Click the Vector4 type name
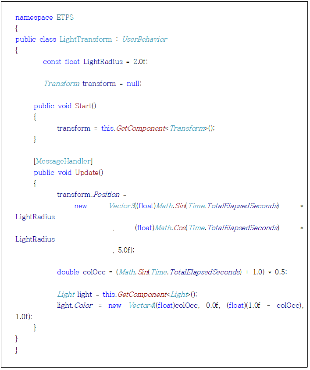 [x=140, y=306]
